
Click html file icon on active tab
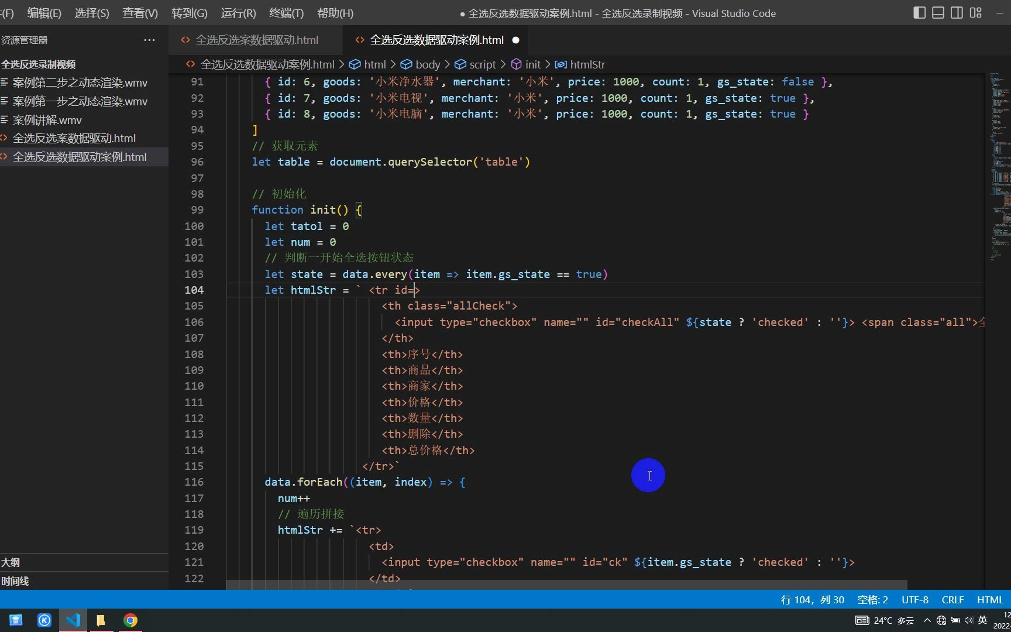[x=360, y=40]
